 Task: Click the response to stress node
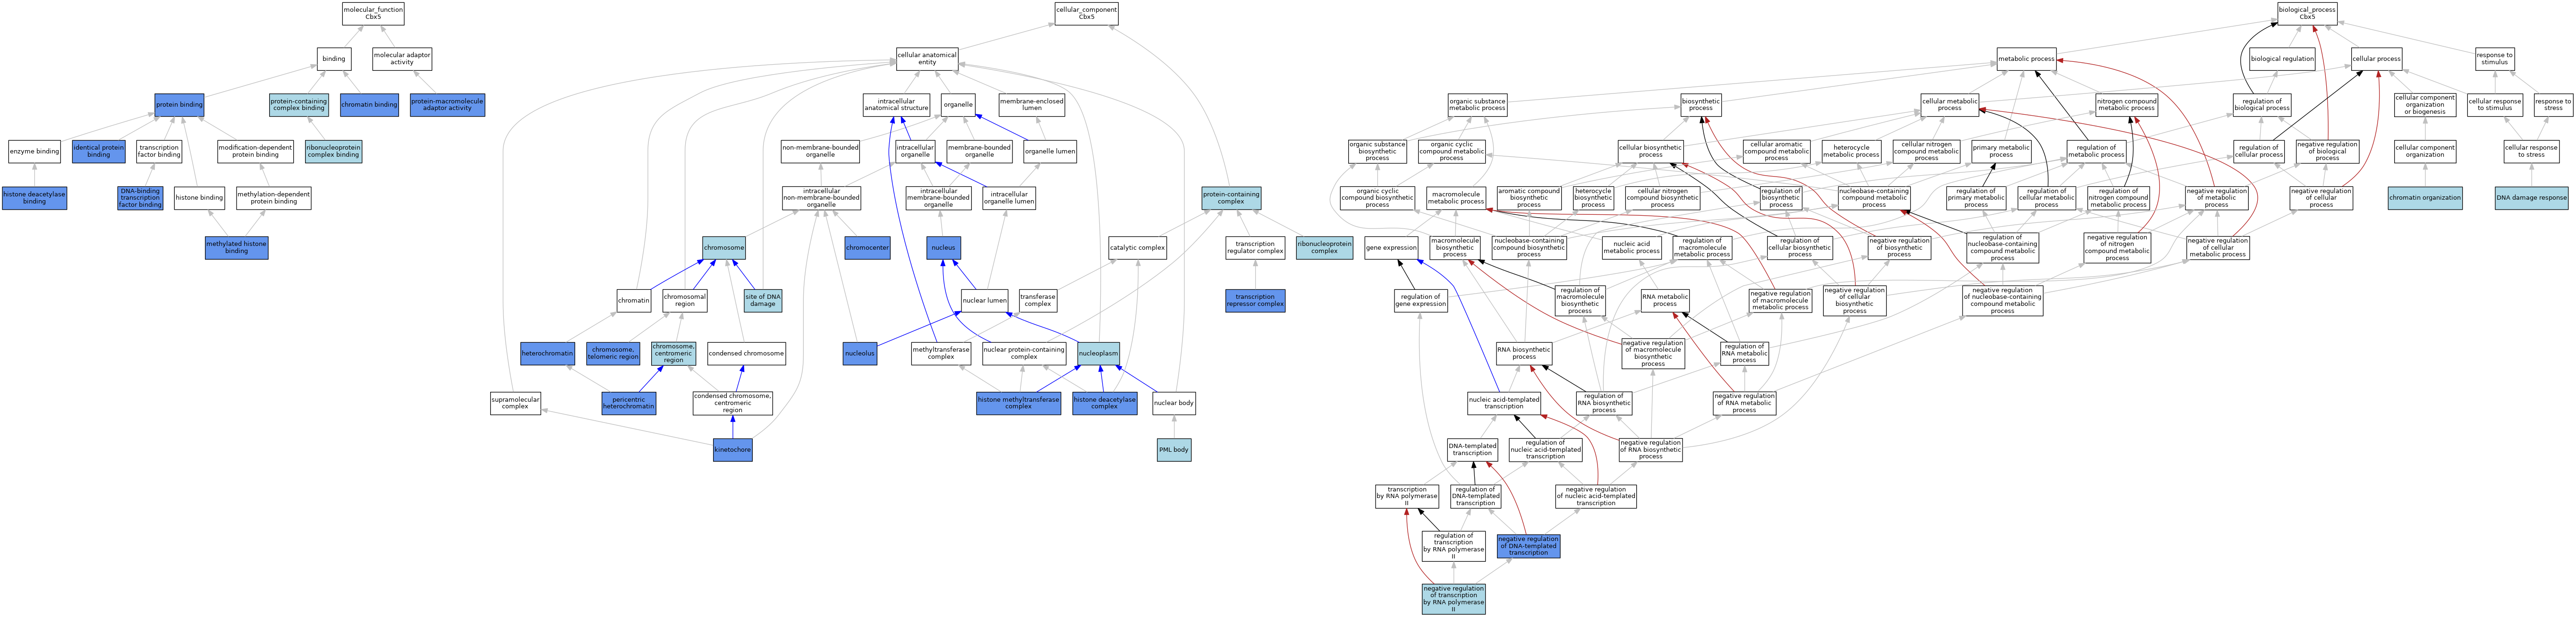2553,105
